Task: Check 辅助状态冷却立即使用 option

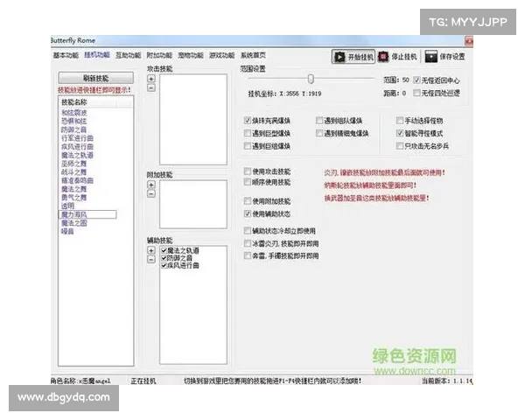Action: pos(248,230)
